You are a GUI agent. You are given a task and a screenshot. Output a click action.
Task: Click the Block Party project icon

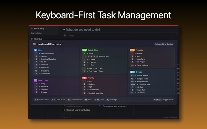click(x=32, y=28)
